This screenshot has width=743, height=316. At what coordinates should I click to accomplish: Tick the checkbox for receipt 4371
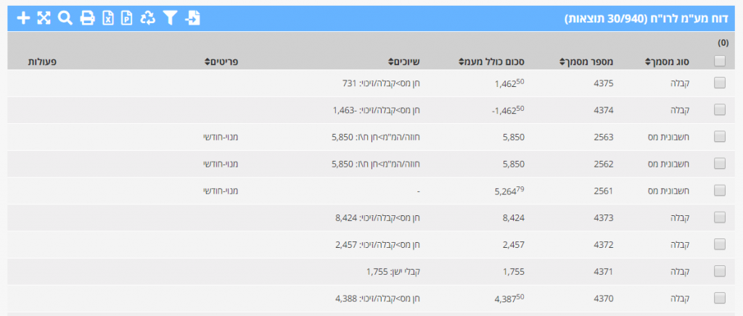click(720, 271)
